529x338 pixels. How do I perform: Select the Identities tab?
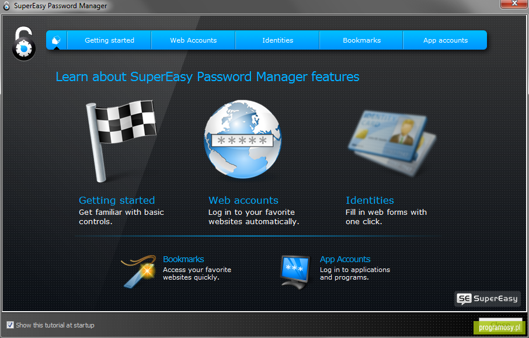[277, 40]
